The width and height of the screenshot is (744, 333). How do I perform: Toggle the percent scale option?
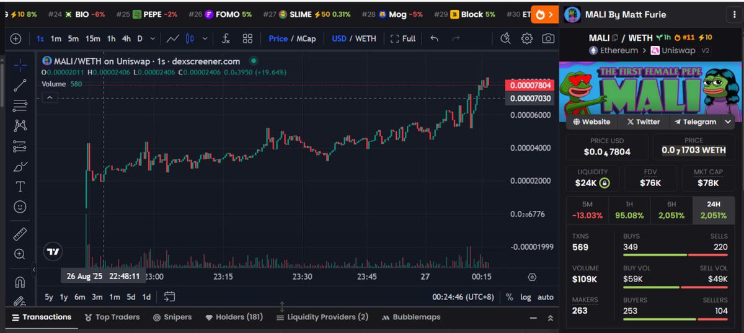click(x=510, y=297)
